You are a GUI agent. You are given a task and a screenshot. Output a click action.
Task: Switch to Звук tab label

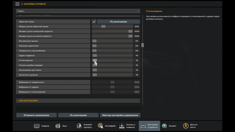tap(65, 126)
